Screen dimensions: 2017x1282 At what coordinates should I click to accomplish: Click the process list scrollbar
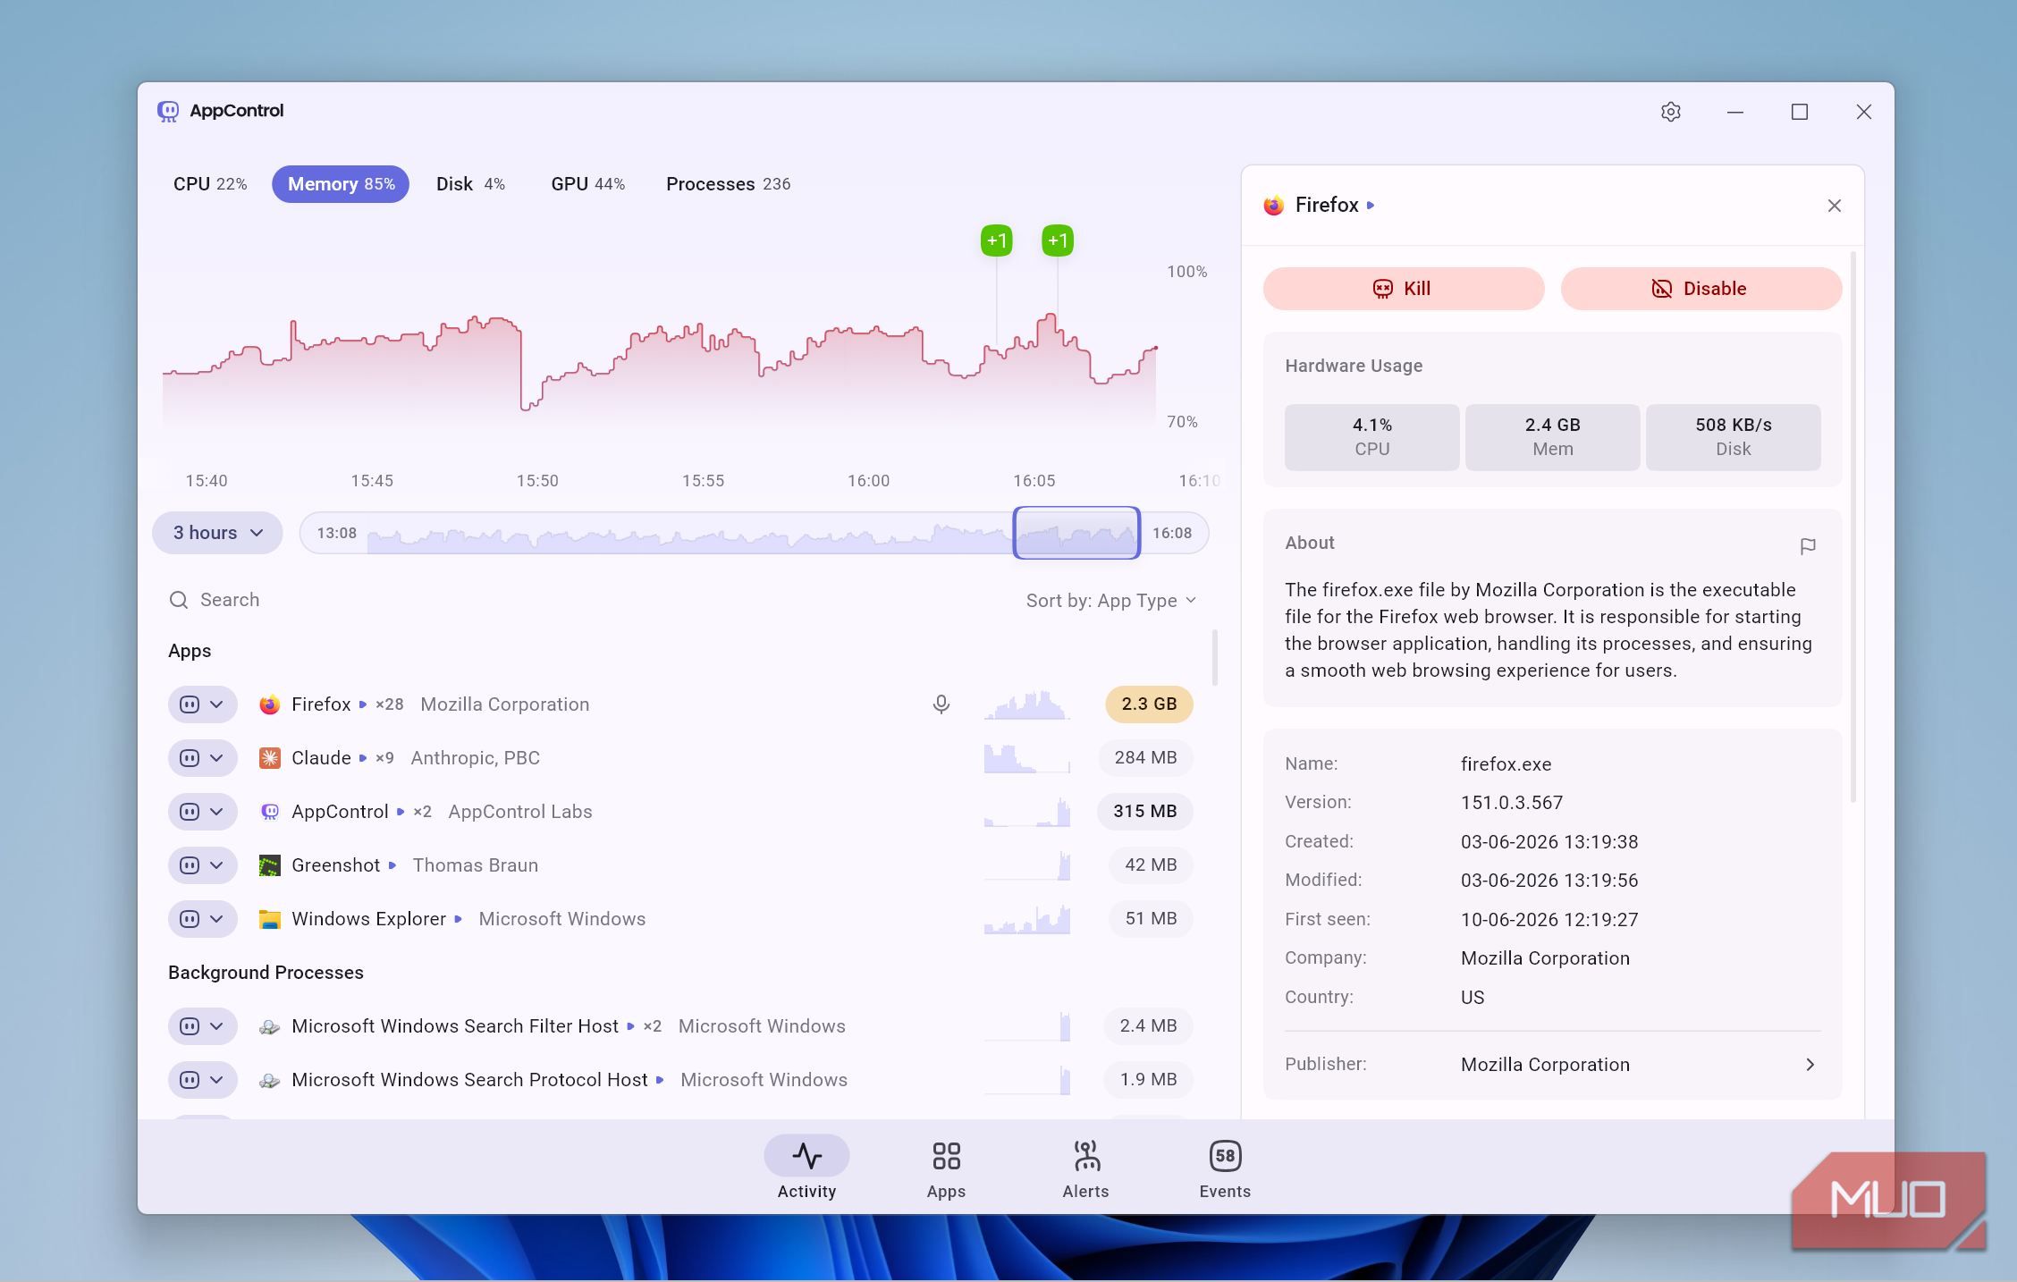pyautogui.click(x=1214, y=657)
